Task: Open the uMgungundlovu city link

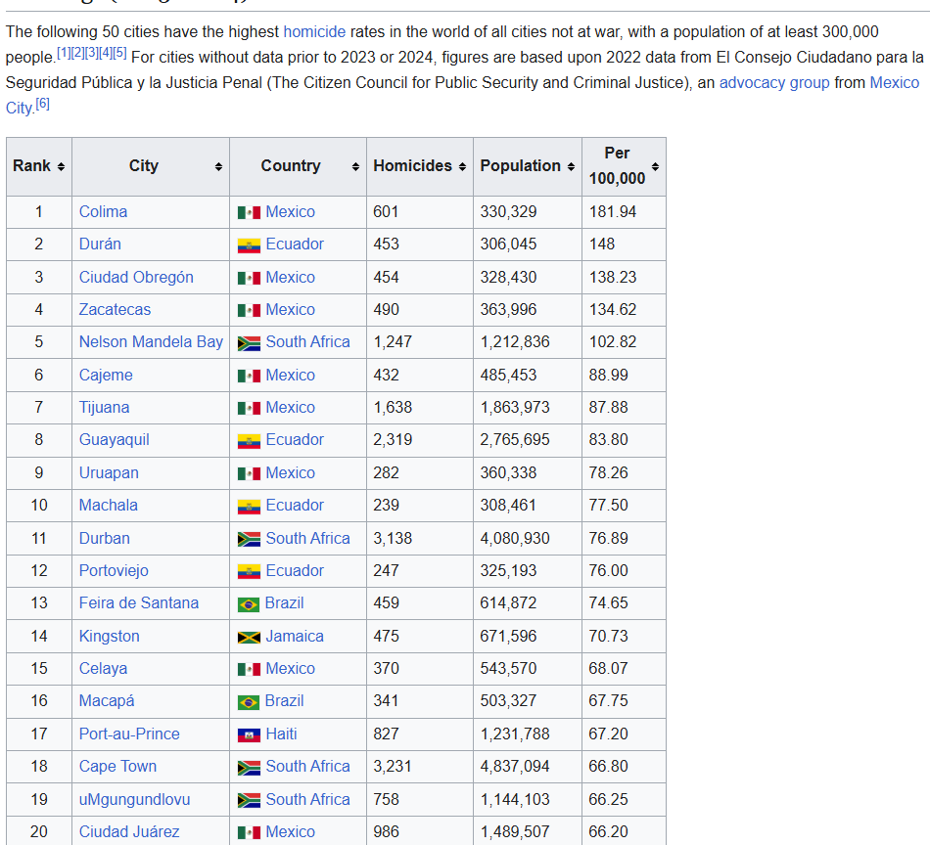Action: click(135, 799)
